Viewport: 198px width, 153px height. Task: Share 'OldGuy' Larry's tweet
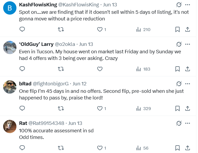pos(187,69)
